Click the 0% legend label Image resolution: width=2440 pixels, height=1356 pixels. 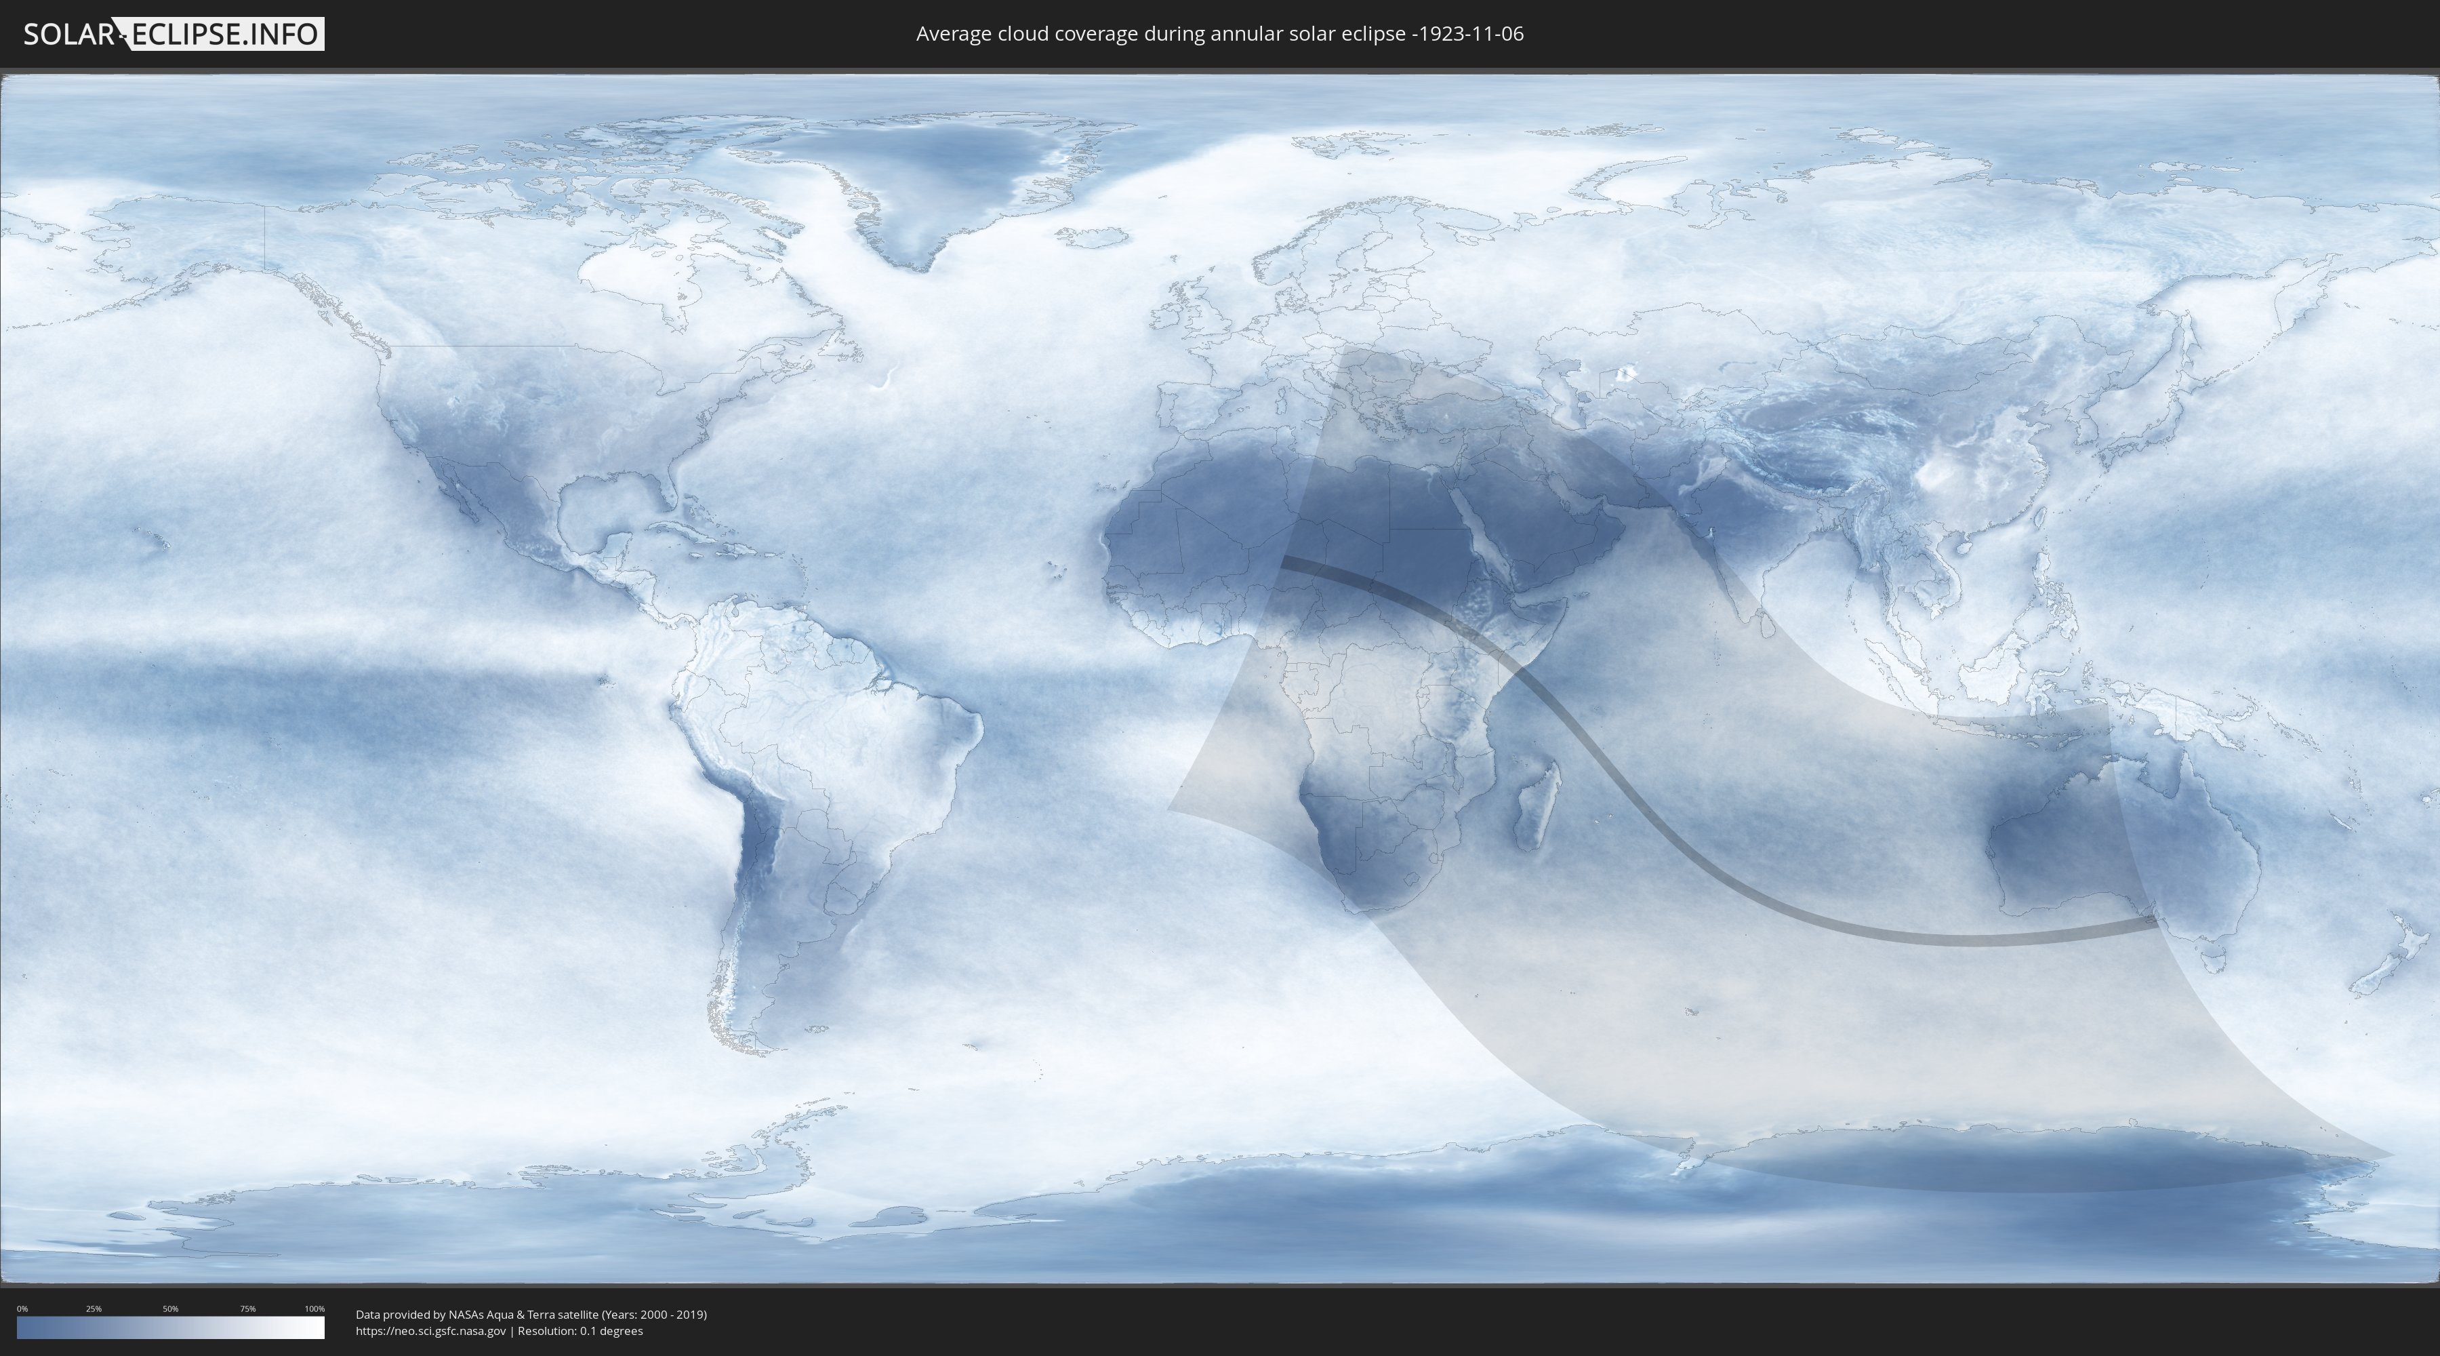(x=22, y=1309)
